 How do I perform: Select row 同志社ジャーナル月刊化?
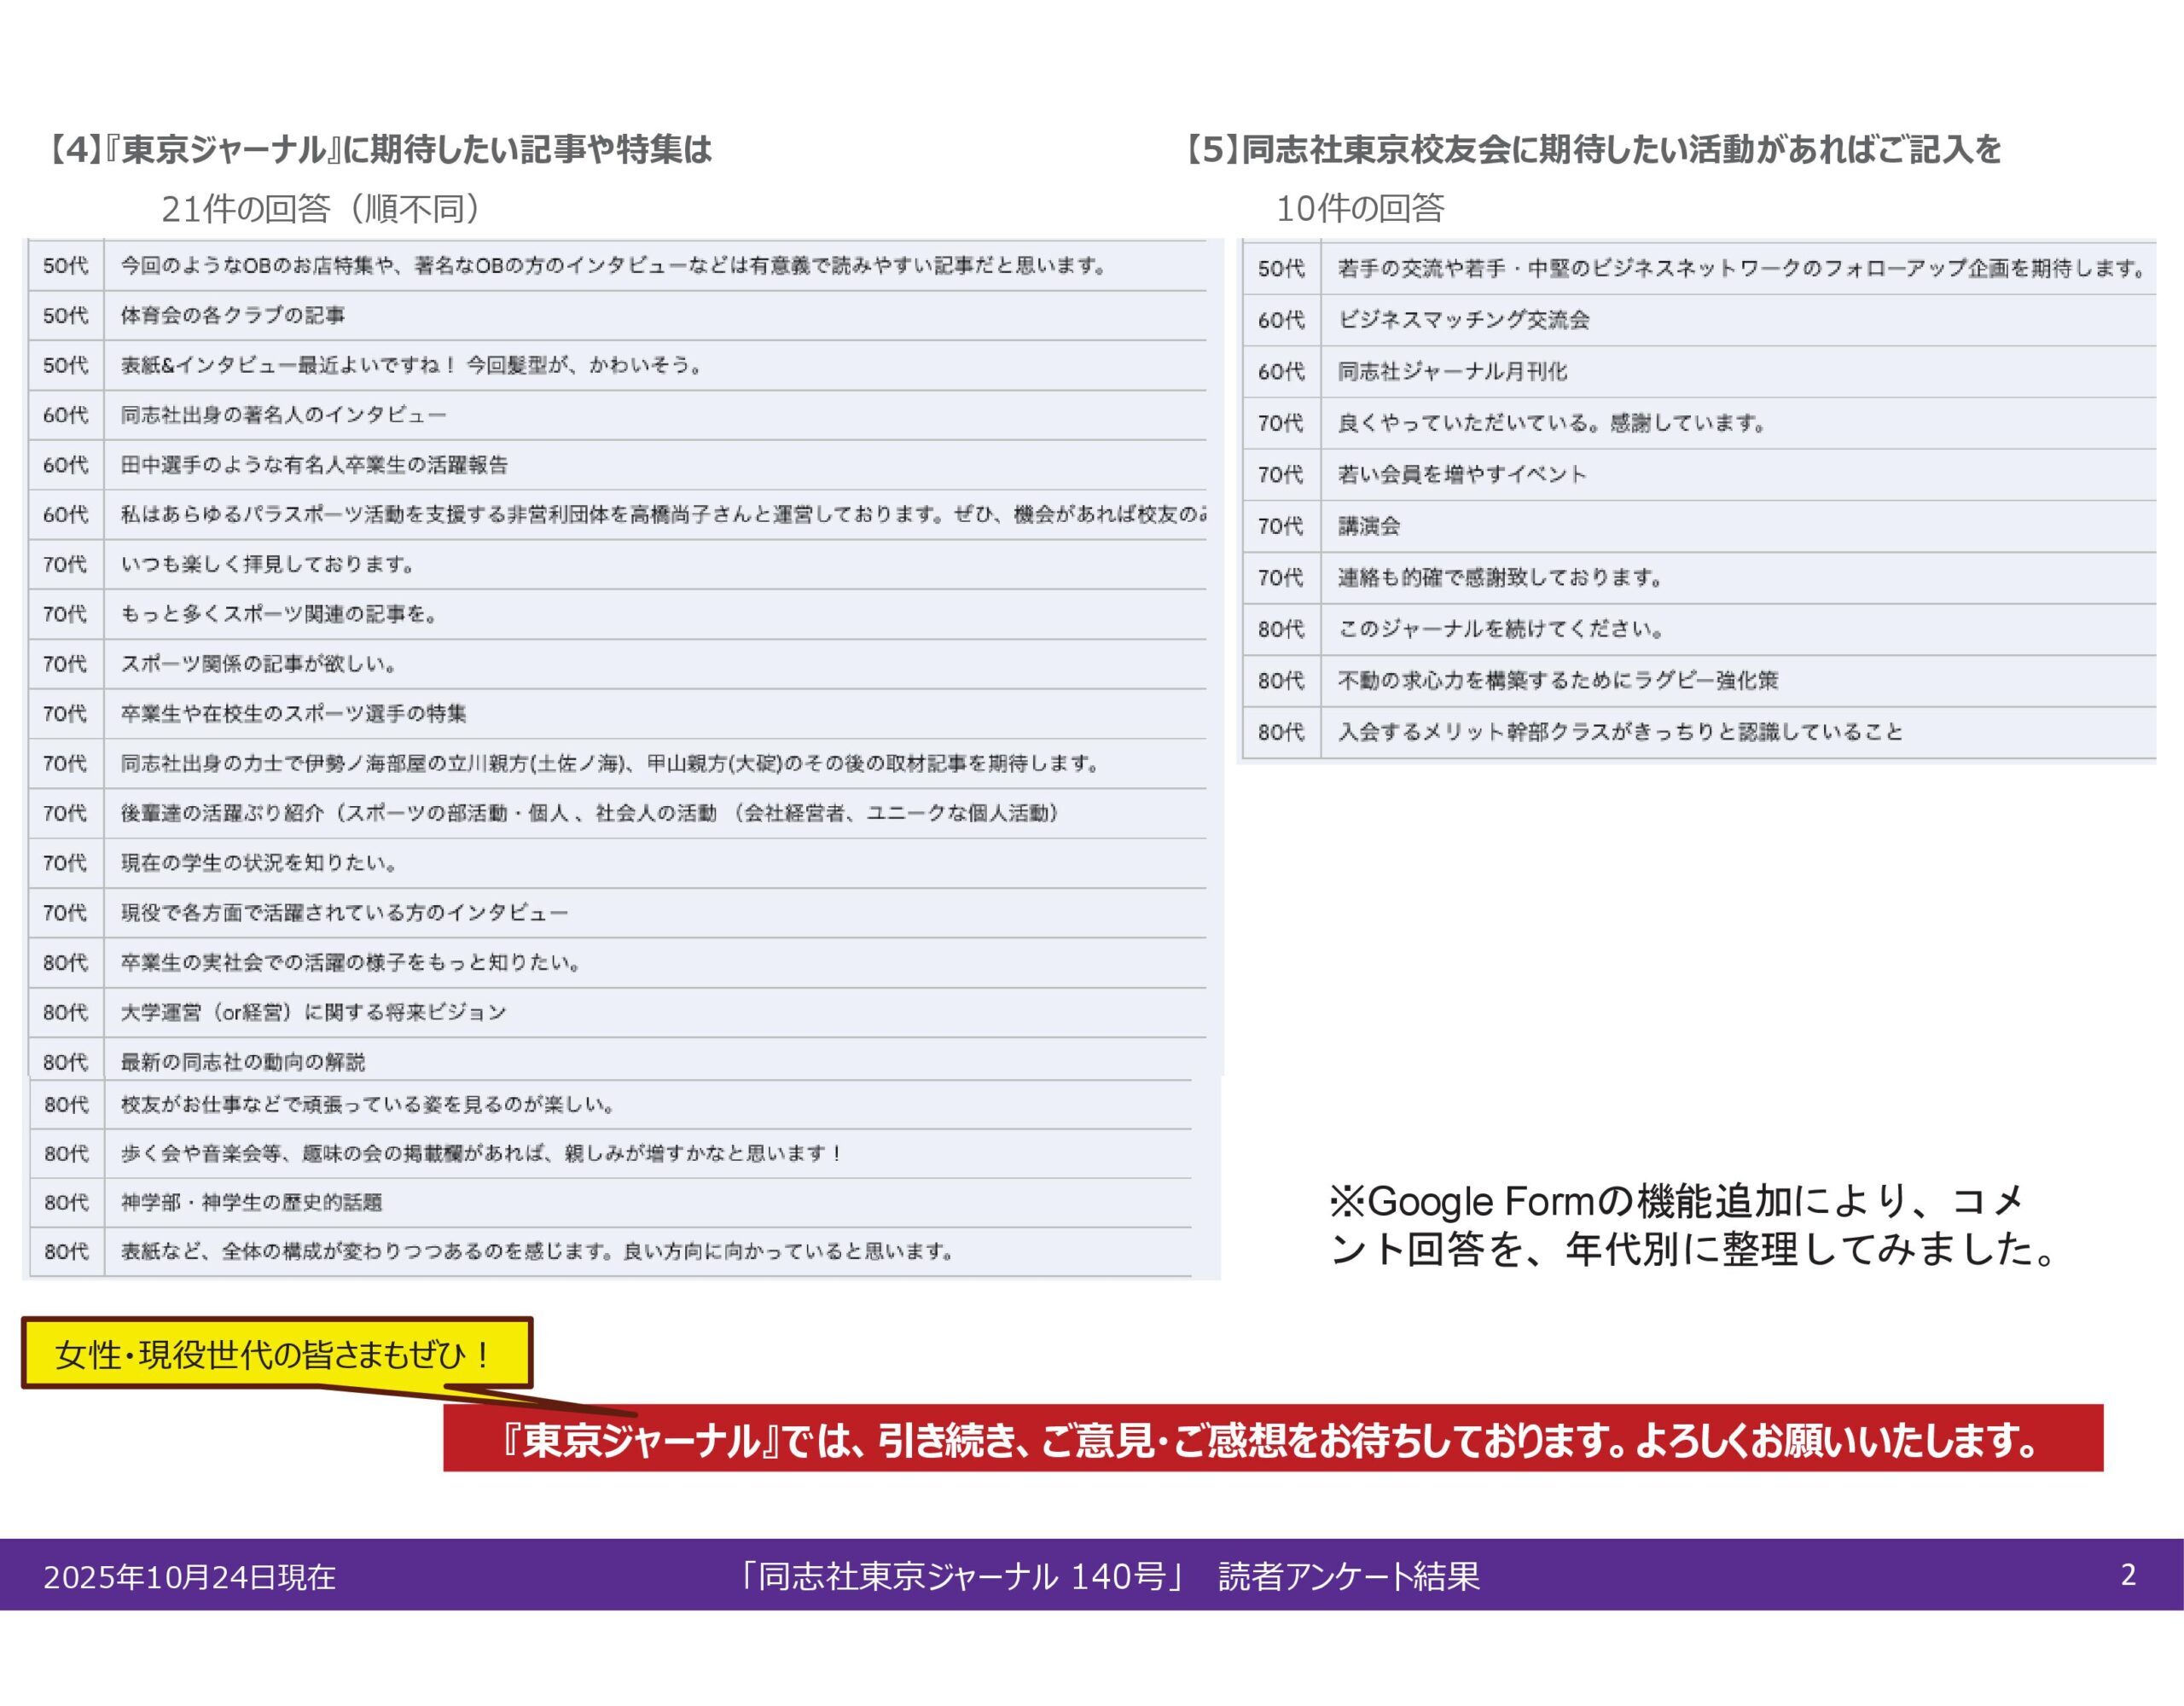pos(1452,372)
